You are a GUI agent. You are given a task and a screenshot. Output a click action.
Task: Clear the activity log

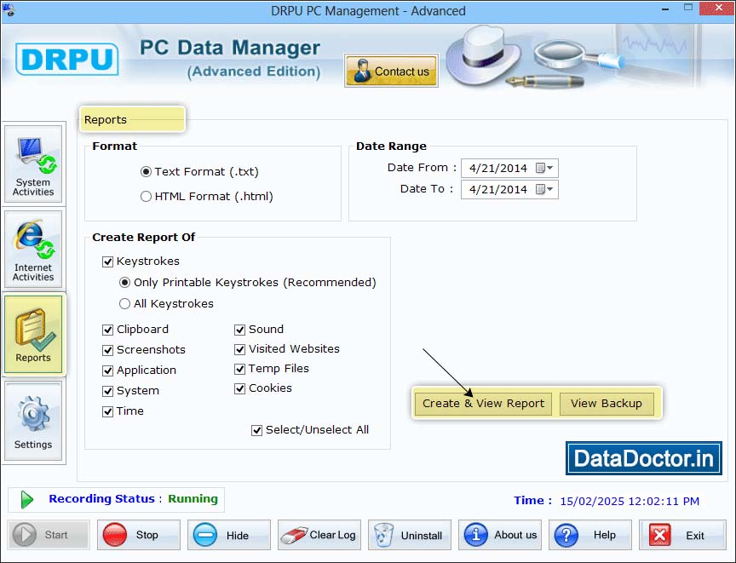point(319,535)
